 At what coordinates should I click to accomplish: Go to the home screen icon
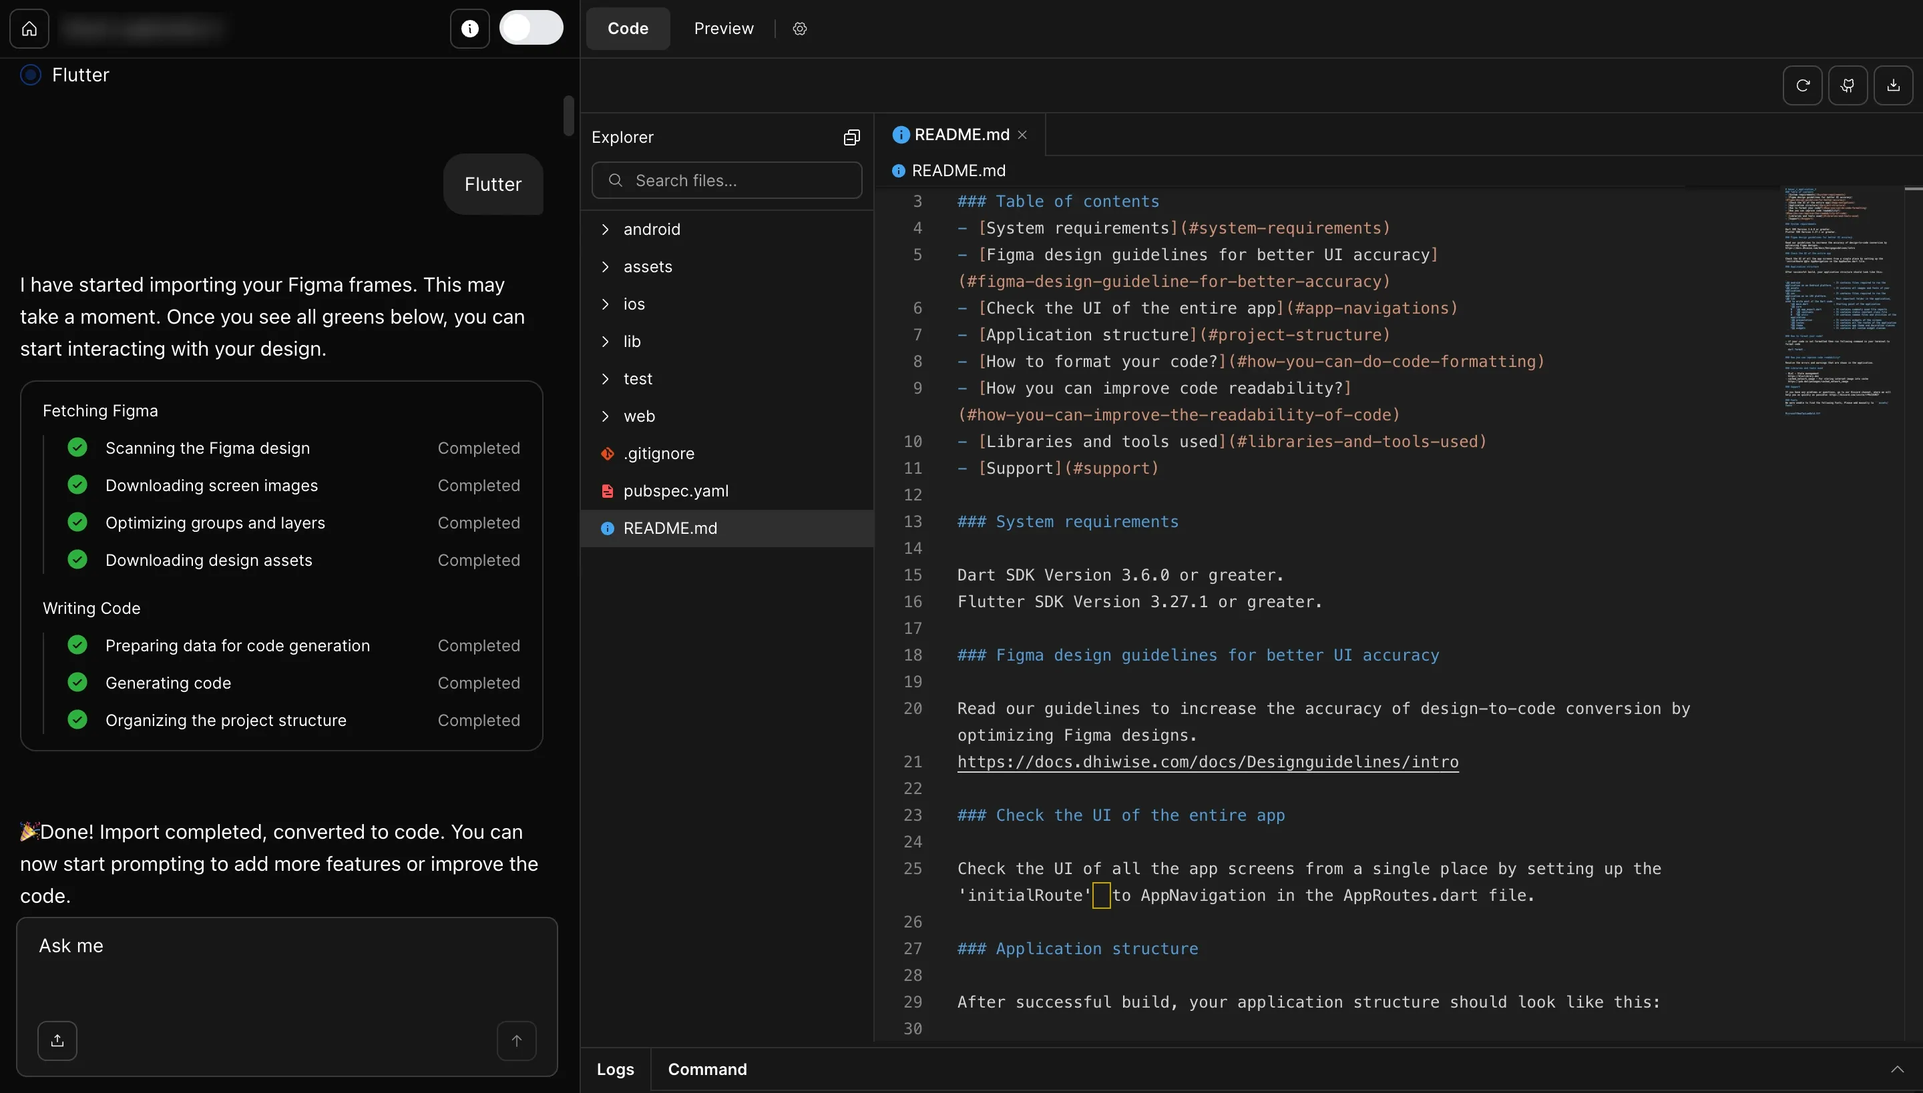(29, 29)
